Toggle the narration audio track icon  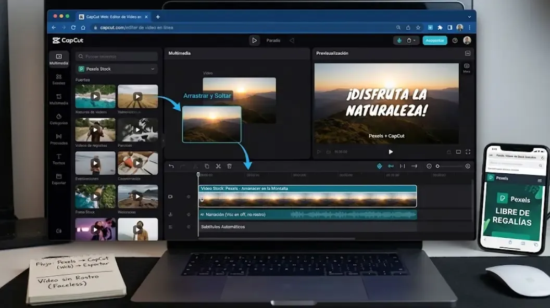point(170,214)
